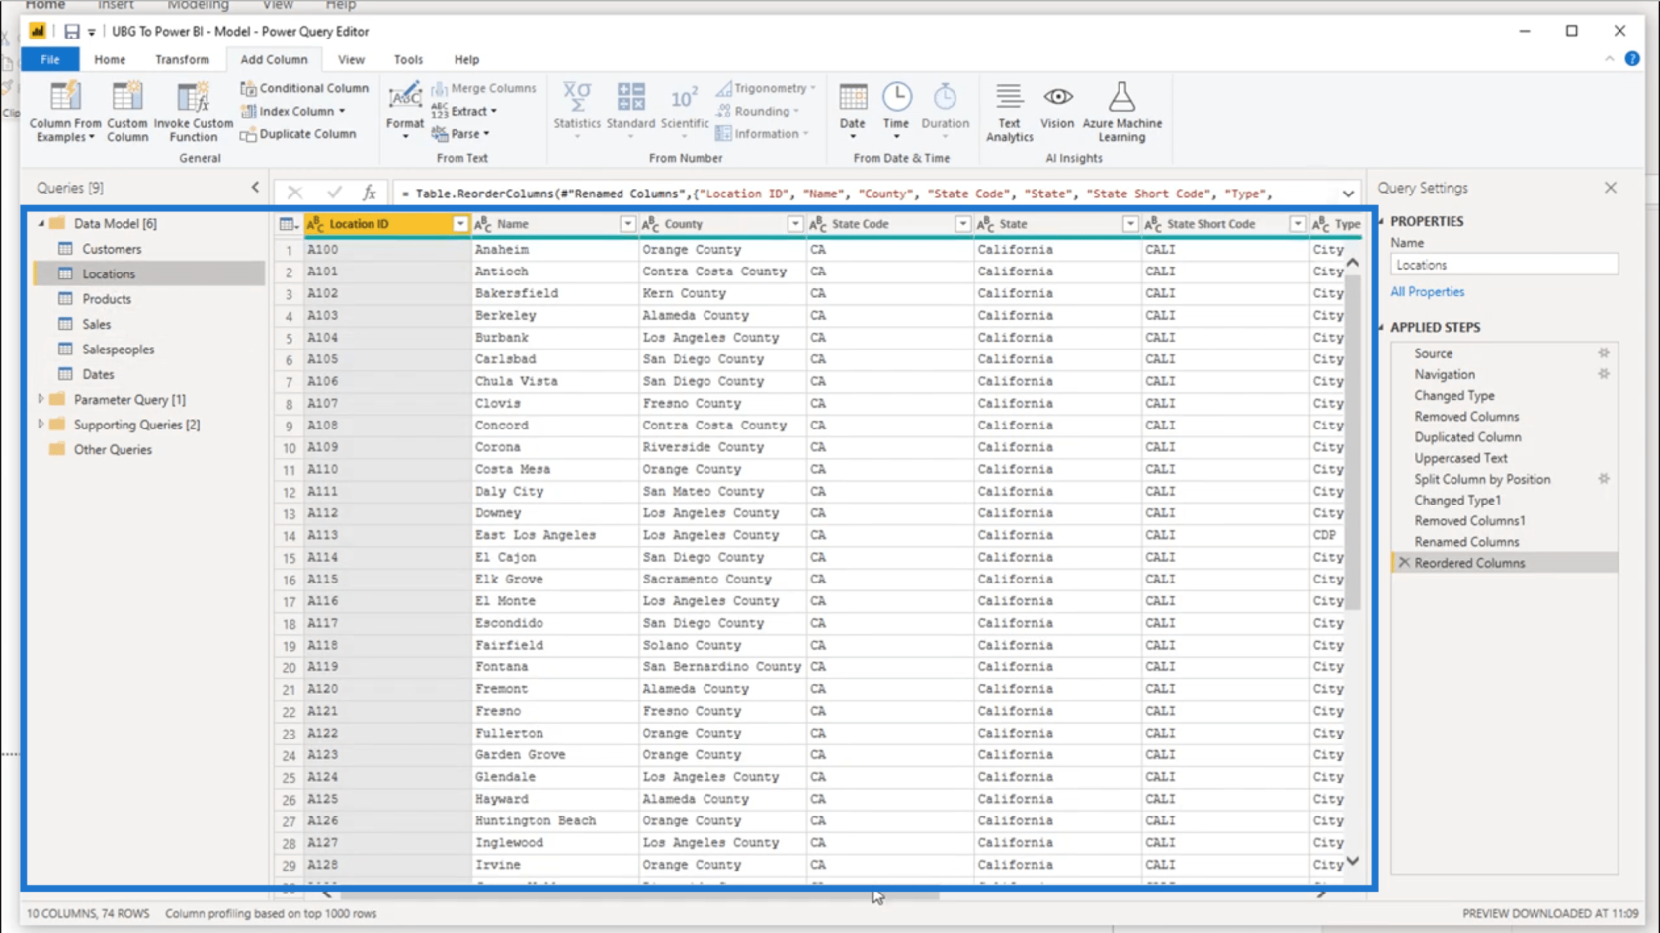This screenshot has width=1660, height=933.
Task: Expand the formula bar
Action: point(1348,194)
